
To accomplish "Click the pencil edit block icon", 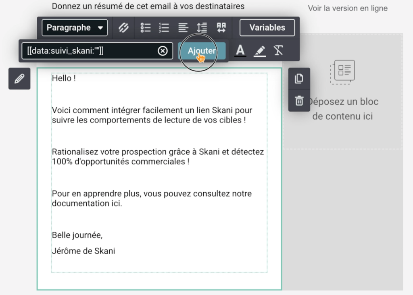I will 19,79.
